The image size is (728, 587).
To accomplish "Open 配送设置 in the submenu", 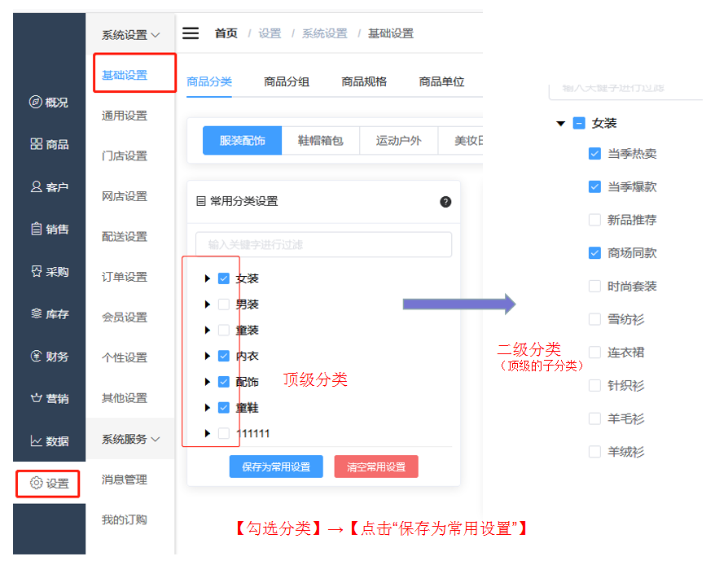I will 125,237.
